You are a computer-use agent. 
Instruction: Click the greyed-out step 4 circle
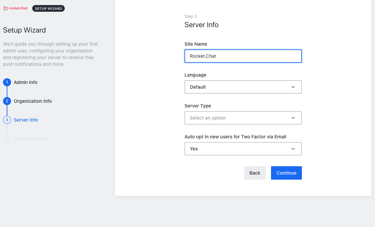click(7, 139)
